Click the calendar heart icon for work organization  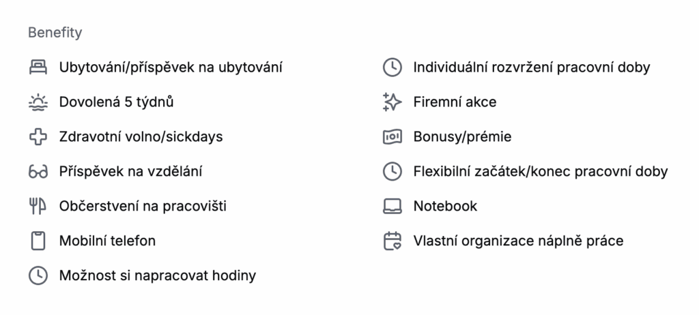click(393, 241)
